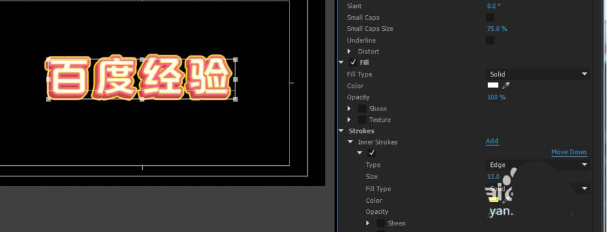Click the Small Caps Size value 75.0 %
This screenshot has height=232, width=607.
point(497,29)
